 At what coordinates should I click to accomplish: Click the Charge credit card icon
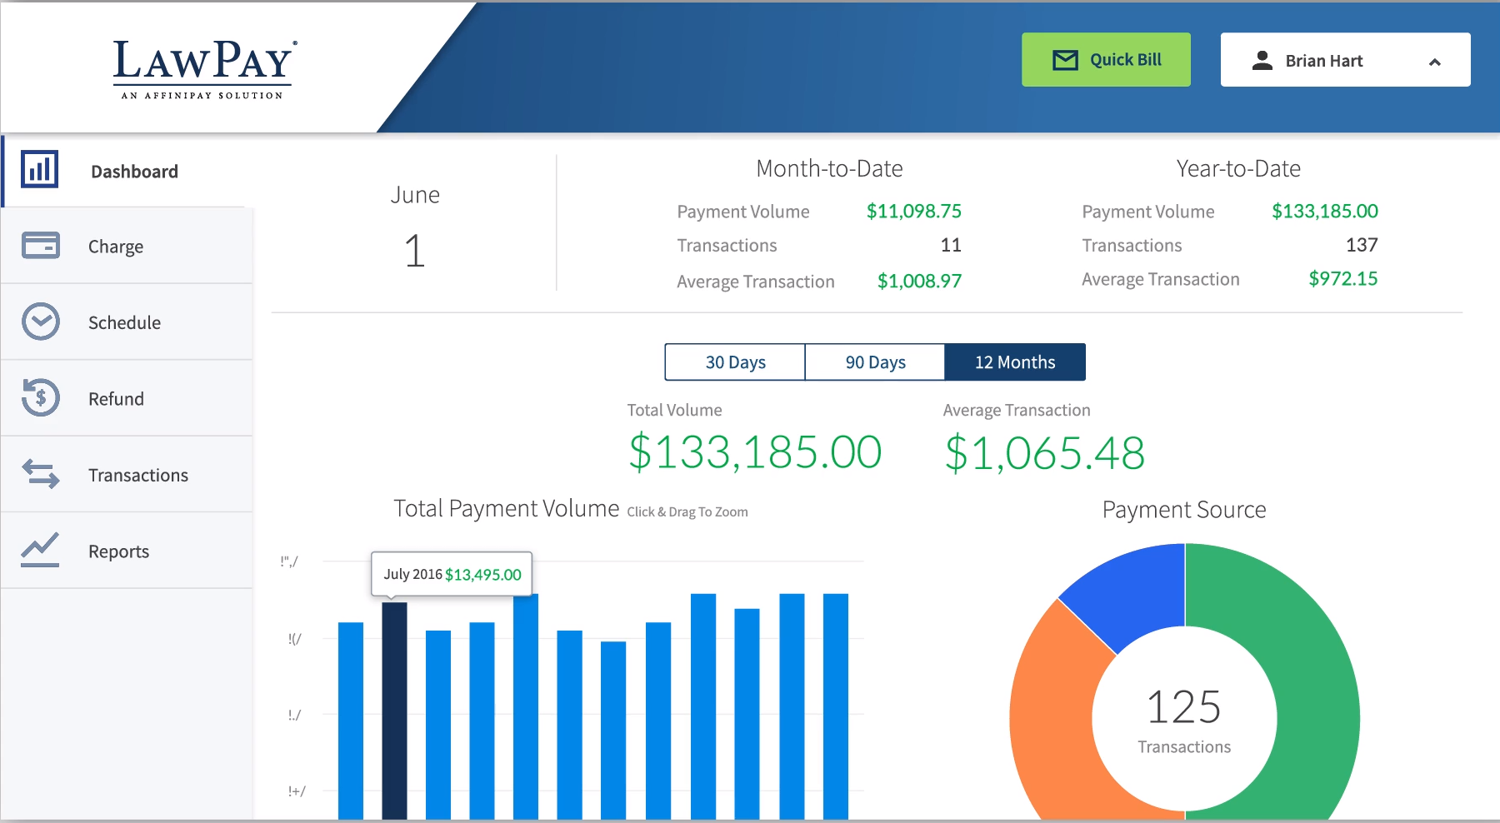[x=41, y=246]
